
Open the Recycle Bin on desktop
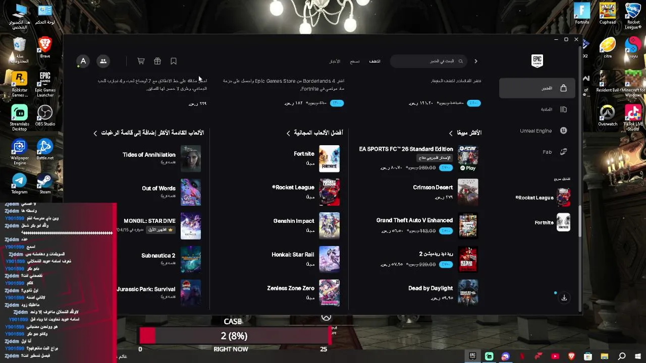pyautogui.click(x=19, y=50)
